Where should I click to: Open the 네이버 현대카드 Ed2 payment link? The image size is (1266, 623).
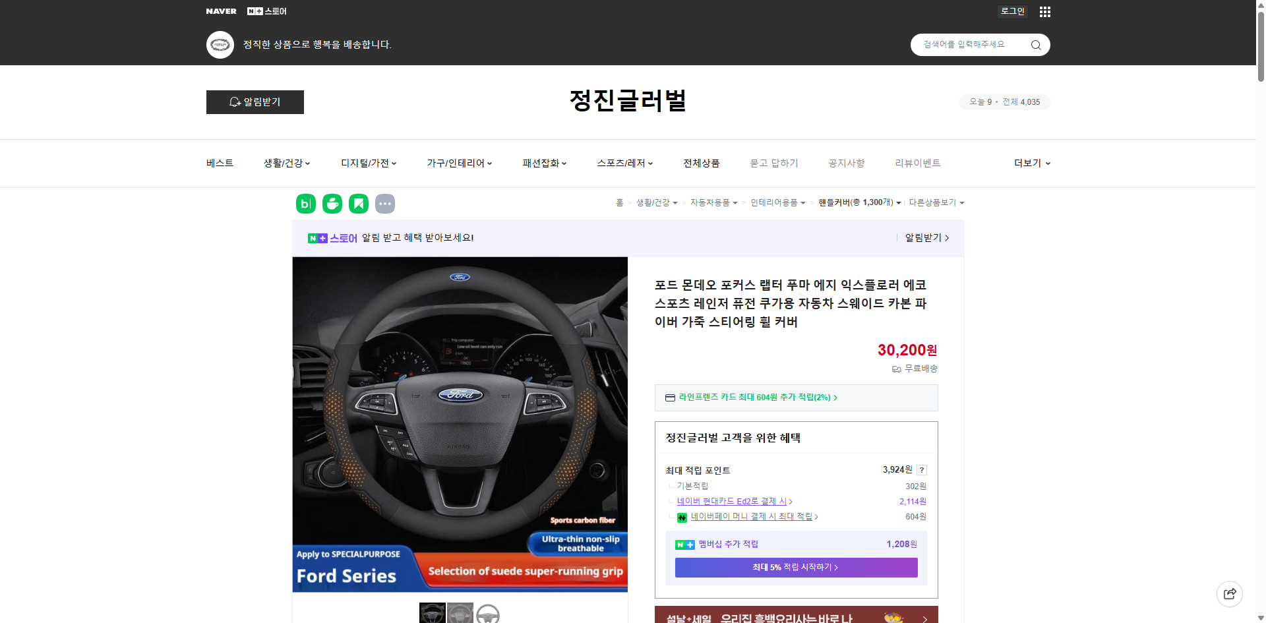coord(732,501)
